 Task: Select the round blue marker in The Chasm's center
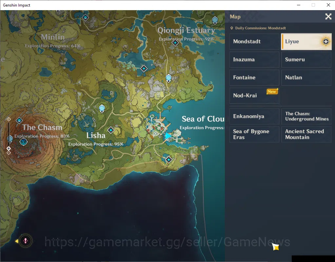click(x=24, y=141)
